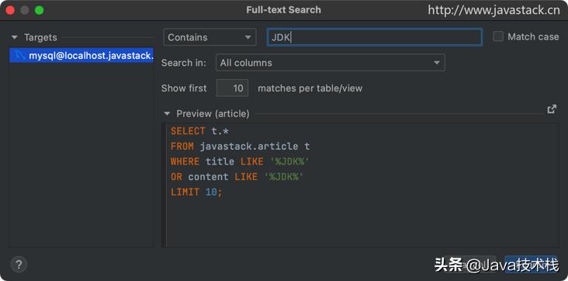568x281 pixels.
Task: Click the Match case label
Action: coord(533,36)
